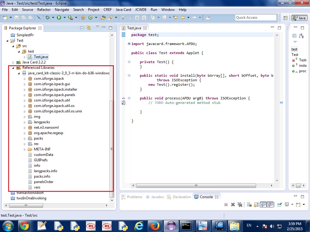
Task: Click the editor horizontal scrollbar thumb
Action: (196, 186)
